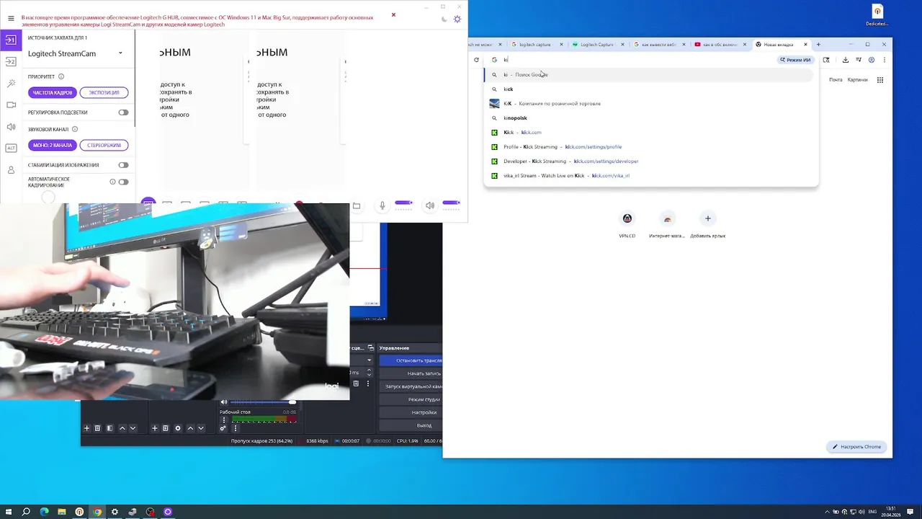Open the effects magic wand panel
Screen dimensions: 922x519
(x=11, y=84)
